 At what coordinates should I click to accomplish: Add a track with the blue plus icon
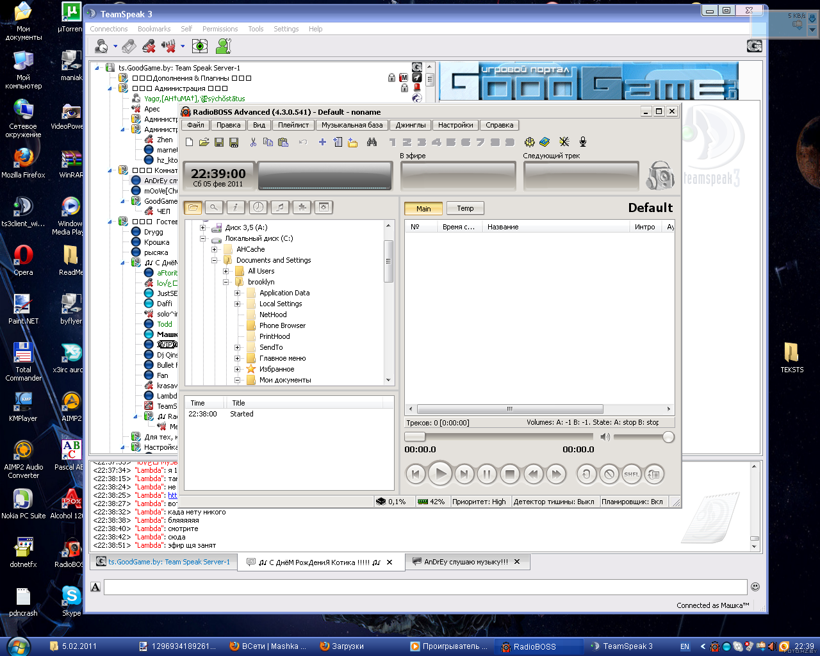click(x=322, y=142)
